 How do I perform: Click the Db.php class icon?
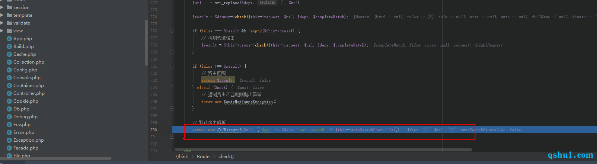(10, 109)
